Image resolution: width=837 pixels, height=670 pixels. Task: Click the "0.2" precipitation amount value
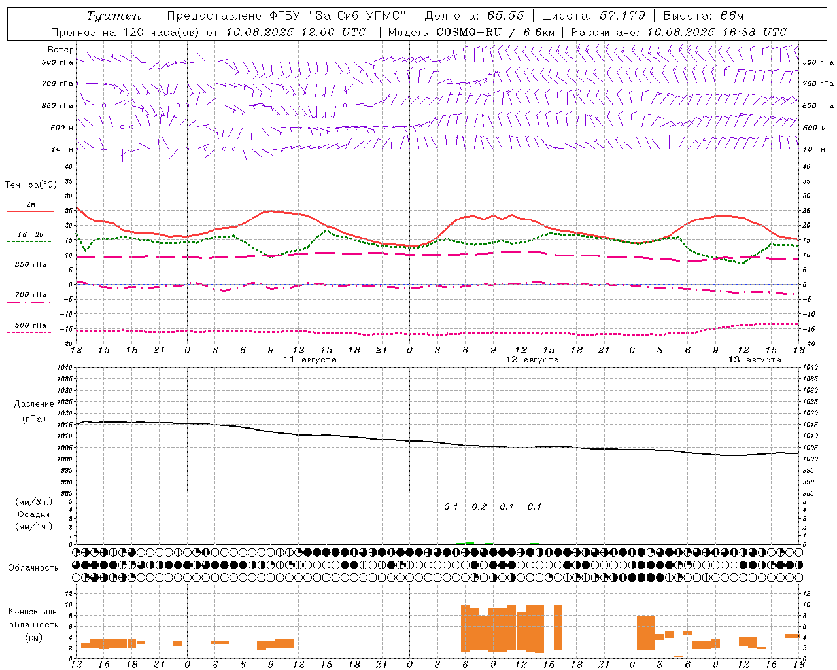(479, 507)
